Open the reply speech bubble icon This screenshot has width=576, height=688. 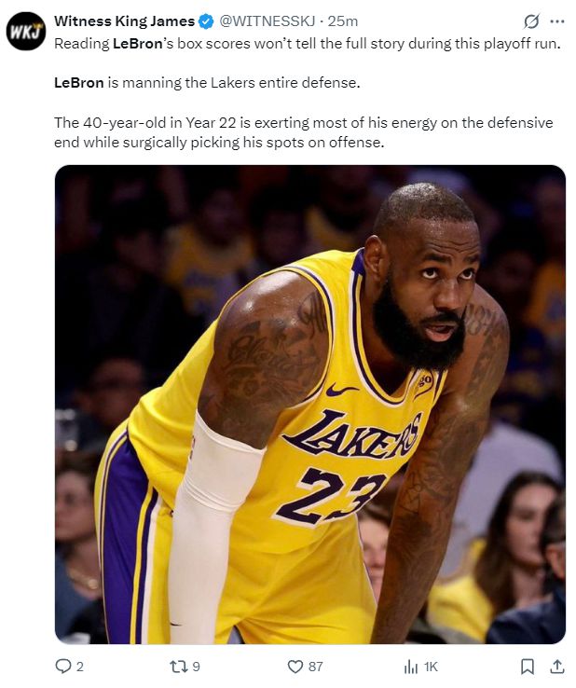pyautogui.click(x=62, y=667)
